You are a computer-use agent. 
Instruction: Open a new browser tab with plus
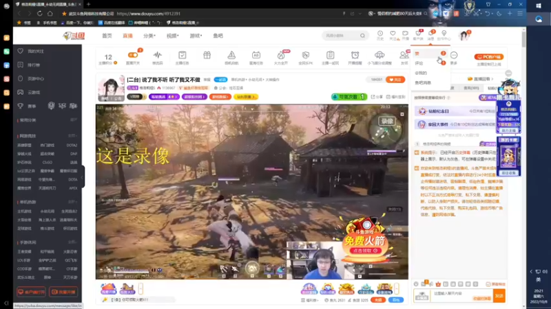89,4
